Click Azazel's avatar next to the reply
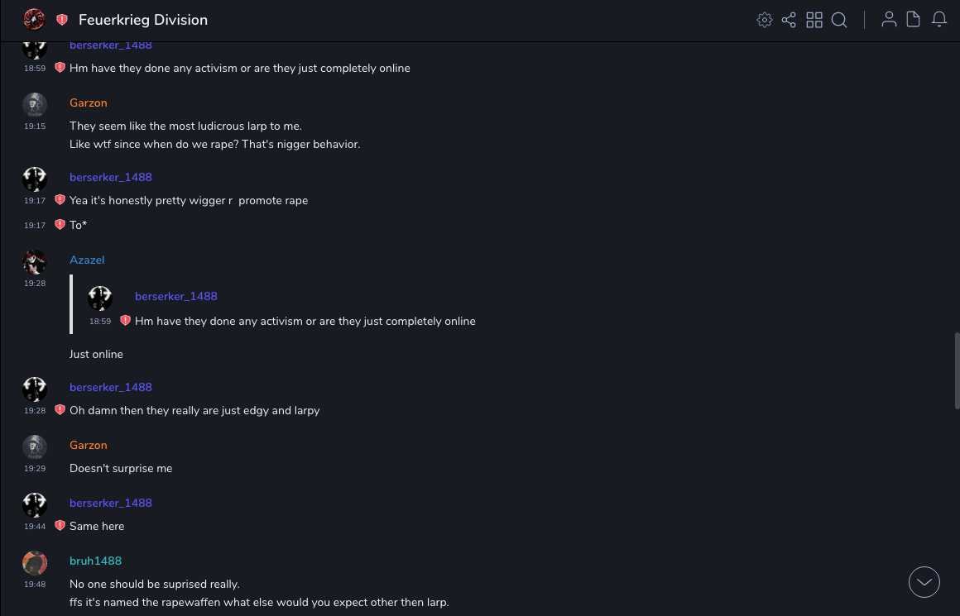The image size is (960, 616). click(x=34, y=262)
